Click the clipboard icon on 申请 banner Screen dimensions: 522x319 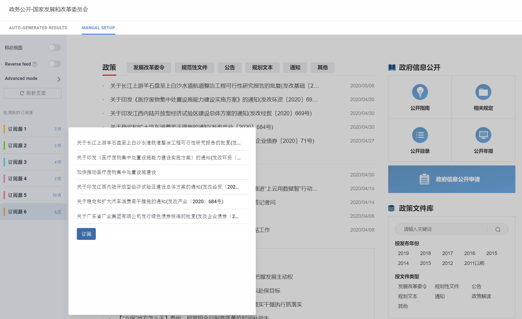pos(424,179)
